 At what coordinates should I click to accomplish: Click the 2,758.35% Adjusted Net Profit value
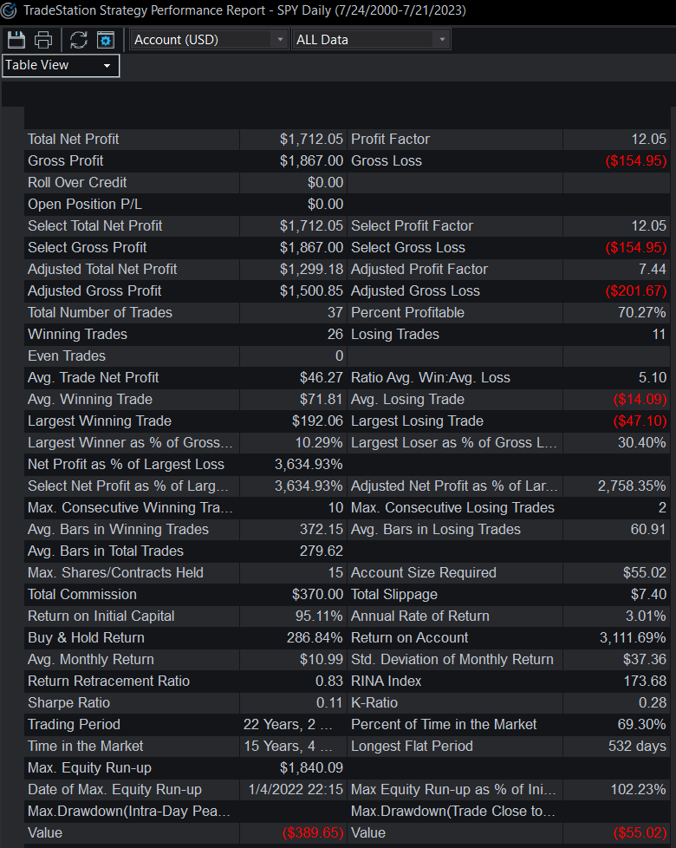[632, 485]
